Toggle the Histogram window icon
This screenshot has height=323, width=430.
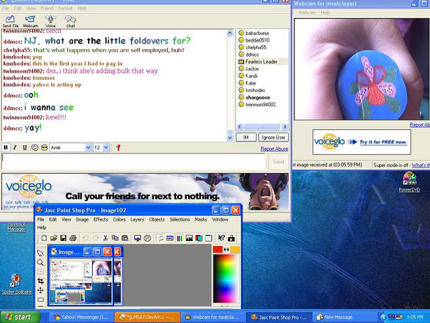coord(189,238)
